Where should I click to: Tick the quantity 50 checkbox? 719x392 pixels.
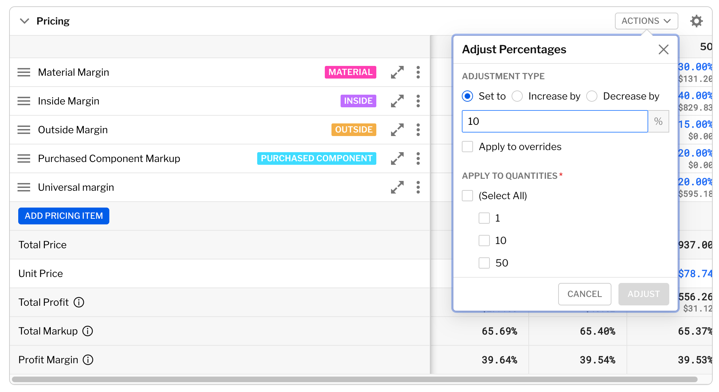(x=484, y=263)
